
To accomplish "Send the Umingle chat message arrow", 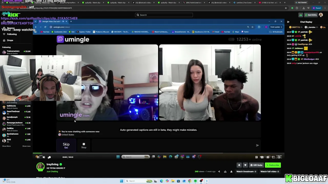I will pyautogui.click(x=257, y=145).
